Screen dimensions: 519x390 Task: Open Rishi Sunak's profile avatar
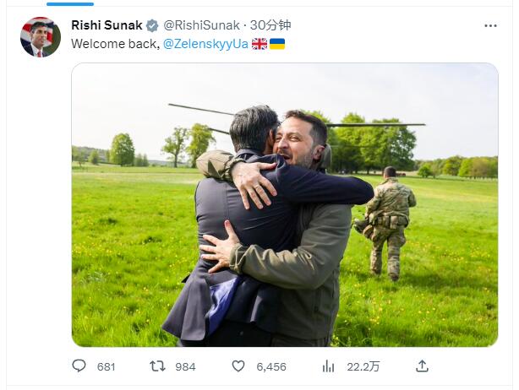point(40,36)
